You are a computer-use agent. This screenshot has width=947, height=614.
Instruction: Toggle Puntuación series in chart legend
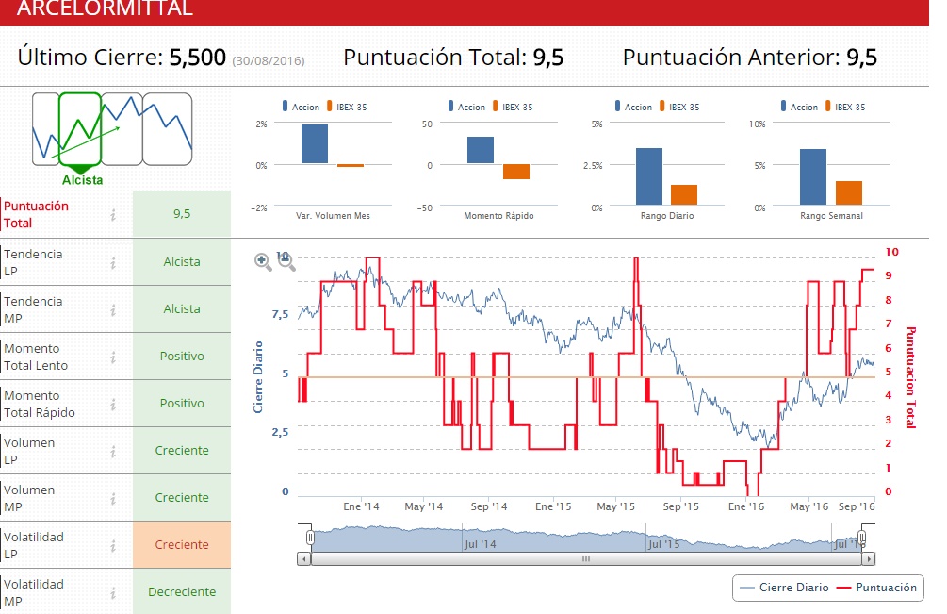(876, 588)
